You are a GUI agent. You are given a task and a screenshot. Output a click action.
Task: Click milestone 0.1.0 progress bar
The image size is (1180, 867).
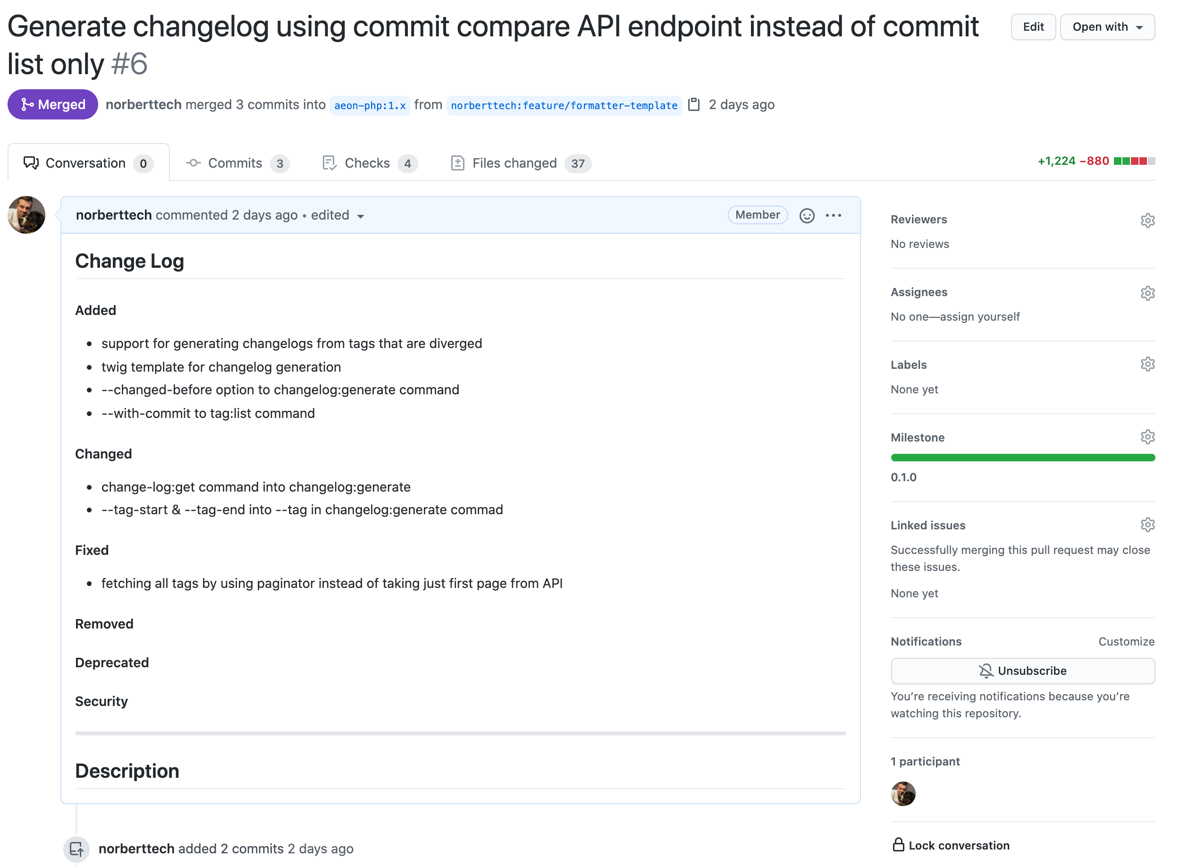[1022, 458]
